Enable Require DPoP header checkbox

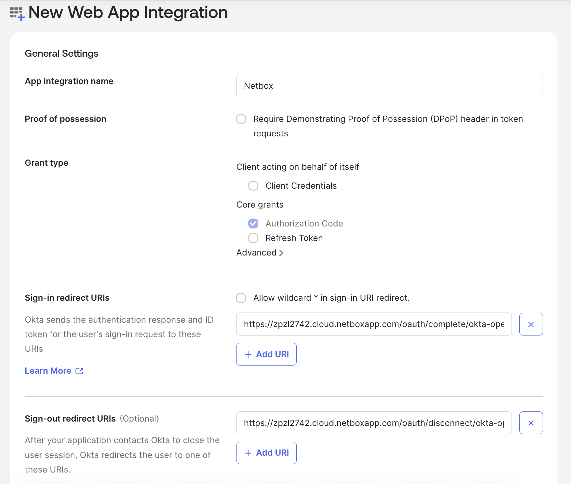point(241,119)
